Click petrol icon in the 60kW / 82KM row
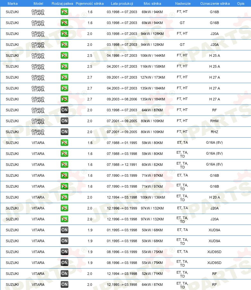Viewport: 251px width, 290px height. click(x=65, y=165)
